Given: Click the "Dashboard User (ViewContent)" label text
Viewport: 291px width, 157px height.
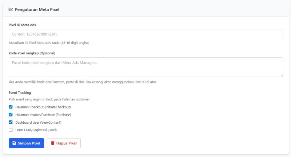Looking at the screenshot, I should [38, 122].
